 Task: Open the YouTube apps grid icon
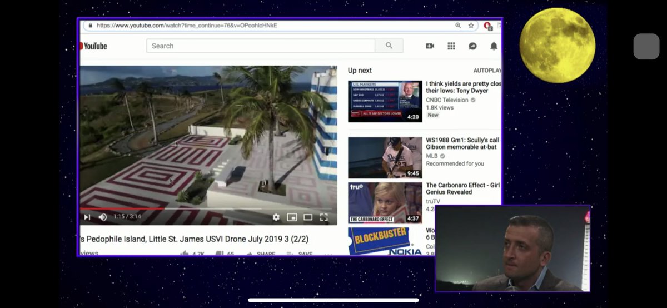[451, 46]
